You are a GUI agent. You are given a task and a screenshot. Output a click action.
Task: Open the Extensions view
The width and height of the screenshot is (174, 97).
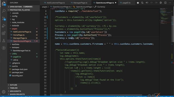[x=4, y=33]
